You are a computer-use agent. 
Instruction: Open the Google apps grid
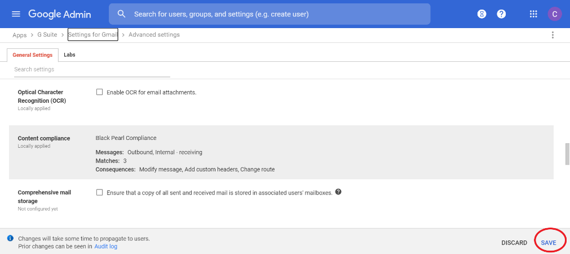533,14
